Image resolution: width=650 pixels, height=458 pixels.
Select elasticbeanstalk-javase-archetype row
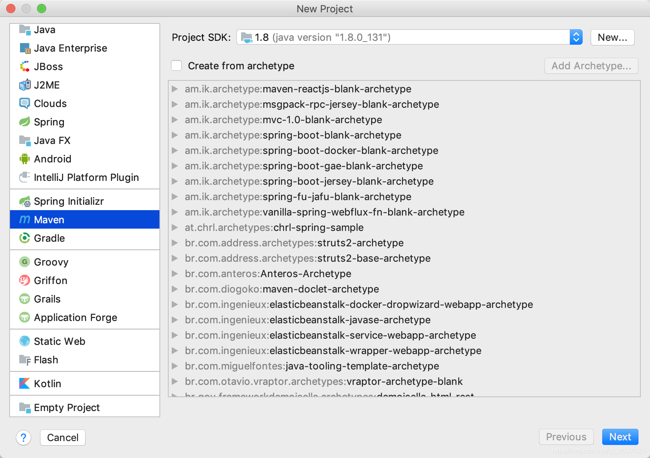coord(404,320)
